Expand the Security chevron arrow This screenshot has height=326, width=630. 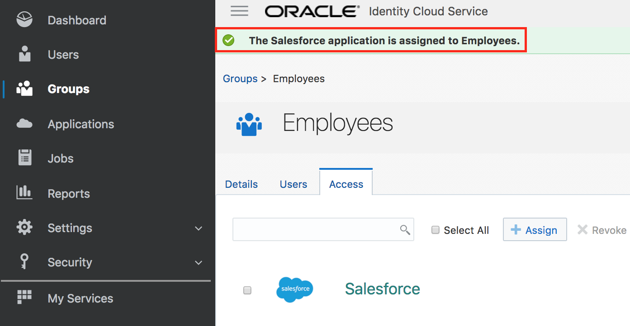[198, 263]
